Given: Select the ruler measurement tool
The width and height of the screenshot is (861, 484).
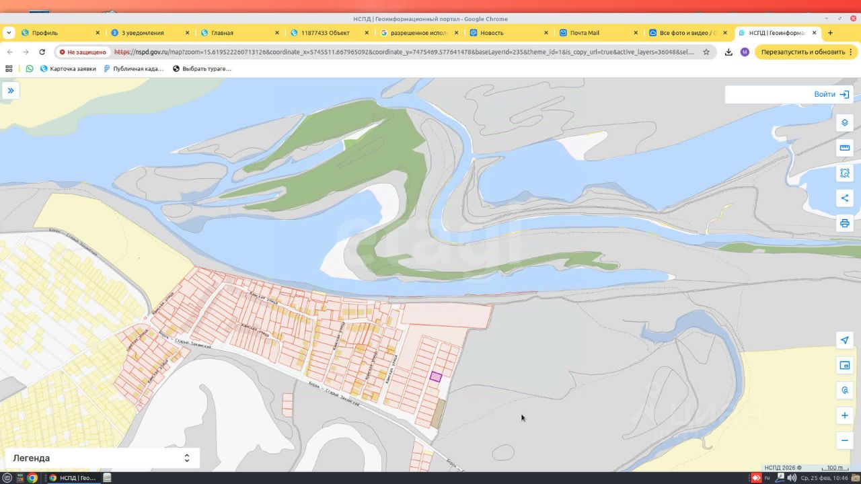Looking at the screenshot, I should pyautogui.click(x=845, y=148).
